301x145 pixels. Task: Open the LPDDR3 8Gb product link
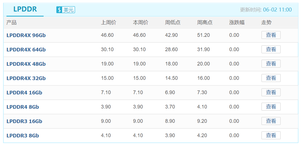point(23,136)
